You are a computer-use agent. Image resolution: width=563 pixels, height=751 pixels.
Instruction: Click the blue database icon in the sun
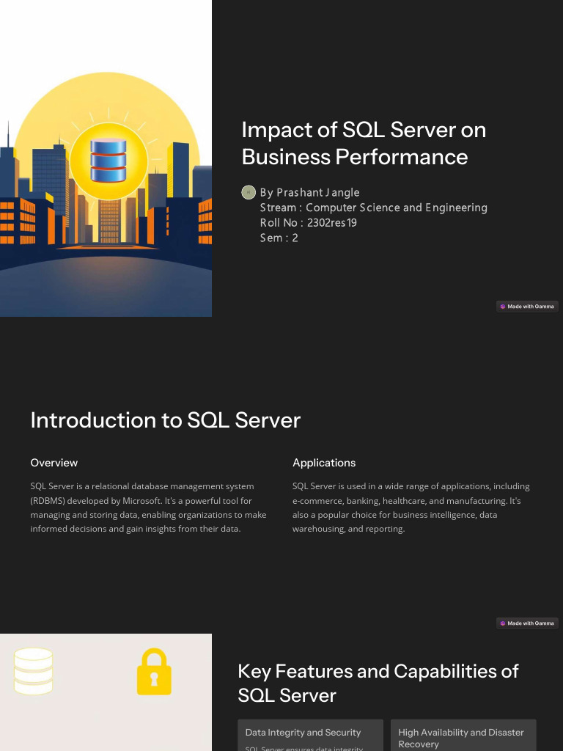108,158
